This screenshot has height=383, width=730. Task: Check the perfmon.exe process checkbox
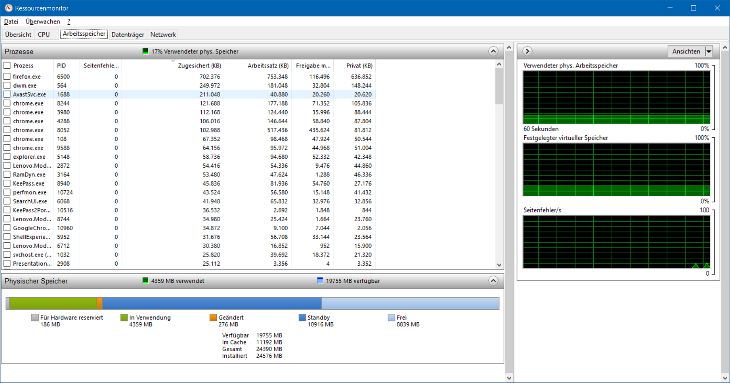[x=7, y=192]
